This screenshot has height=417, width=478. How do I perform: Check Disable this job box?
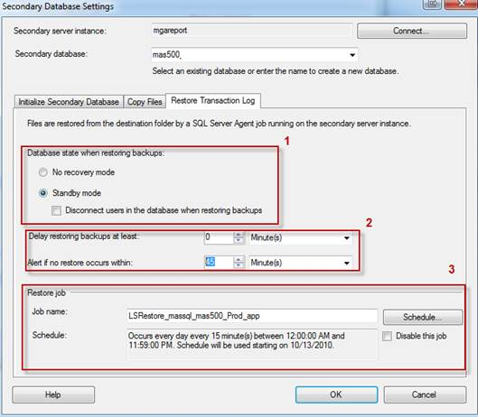point(387,336)
